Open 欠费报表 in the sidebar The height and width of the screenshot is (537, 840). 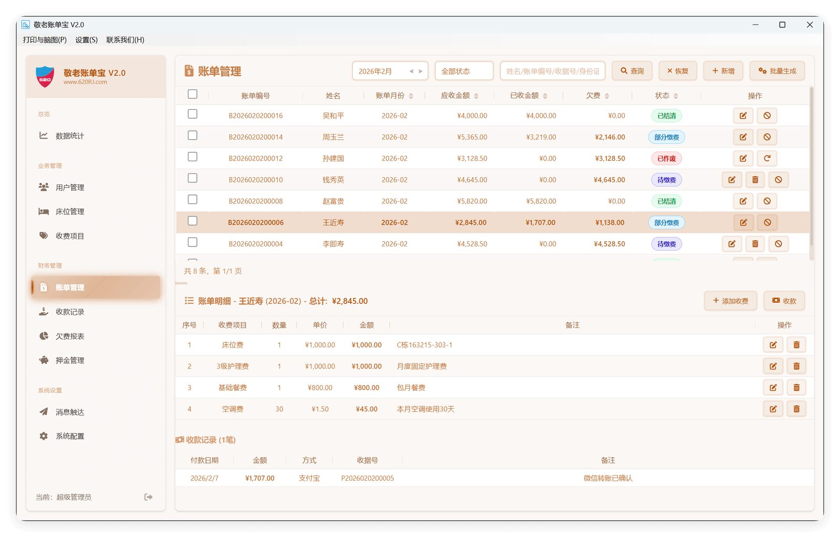[x=70, y=336]
